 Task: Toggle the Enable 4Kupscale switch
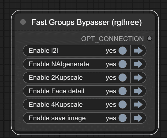(x=122, y=104)
